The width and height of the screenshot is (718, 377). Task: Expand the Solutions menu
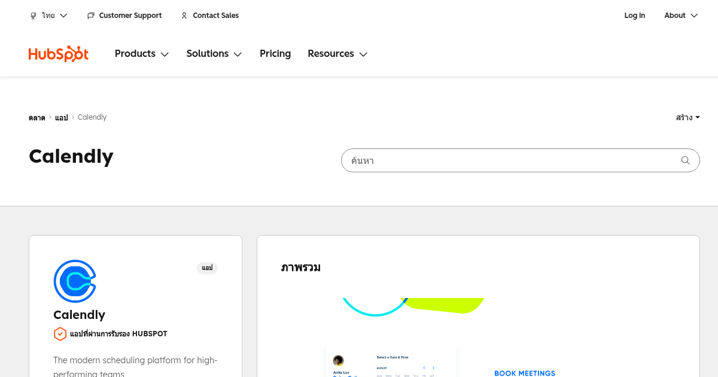click(214, 54)
